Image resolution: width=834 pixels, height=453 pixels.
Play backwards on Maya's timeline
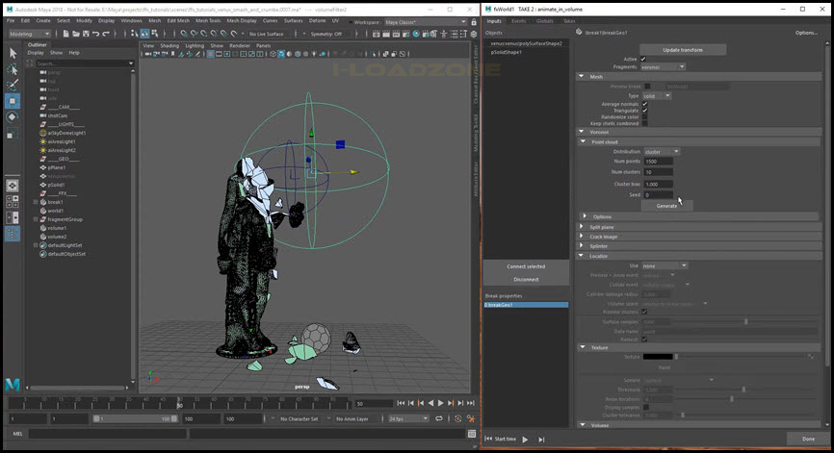coord(430,404)
